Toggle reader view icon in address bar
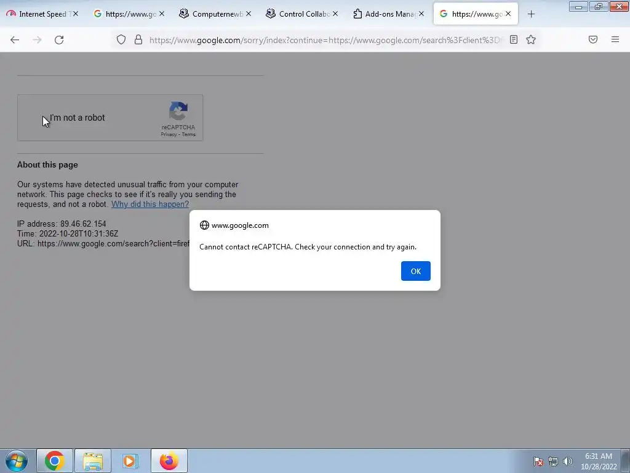630x473 pixels. pos(514,39)
